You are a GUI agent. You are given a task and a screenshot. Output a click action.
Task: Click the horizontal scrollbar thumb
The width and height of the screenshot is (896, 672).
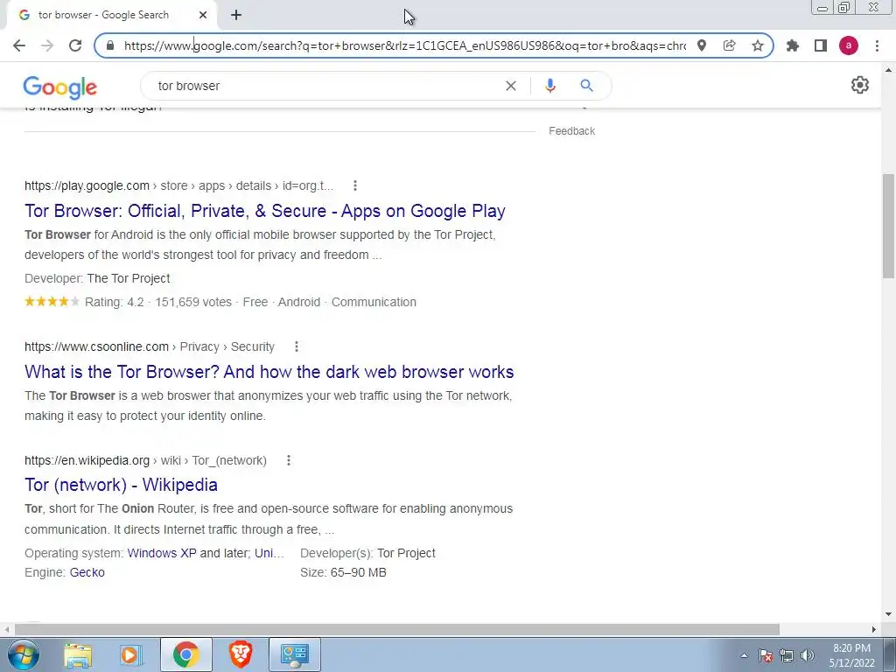pos(396,629)
